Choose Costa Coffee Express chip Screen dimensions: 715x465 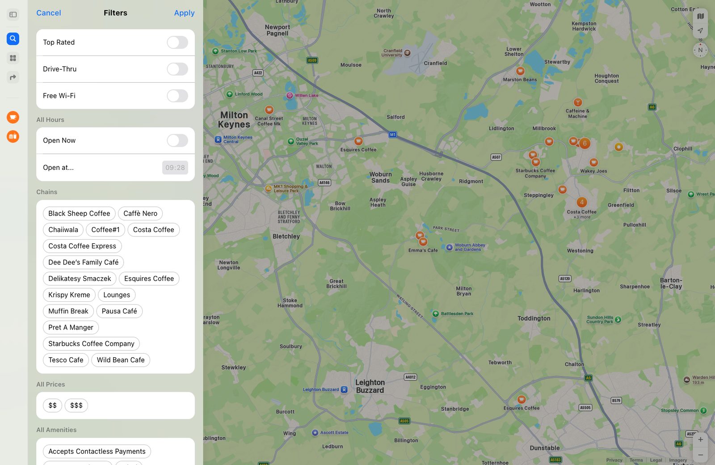pos(82,246)
